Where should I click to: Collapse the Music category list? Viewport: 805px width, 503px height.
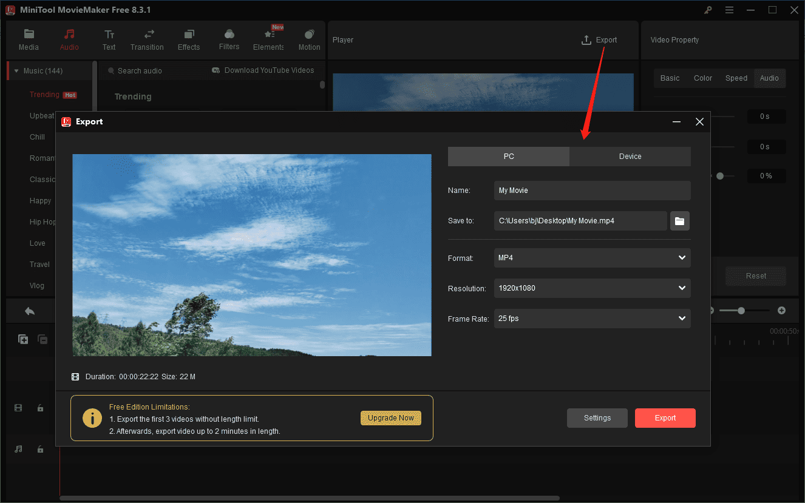tap(15, 70)
